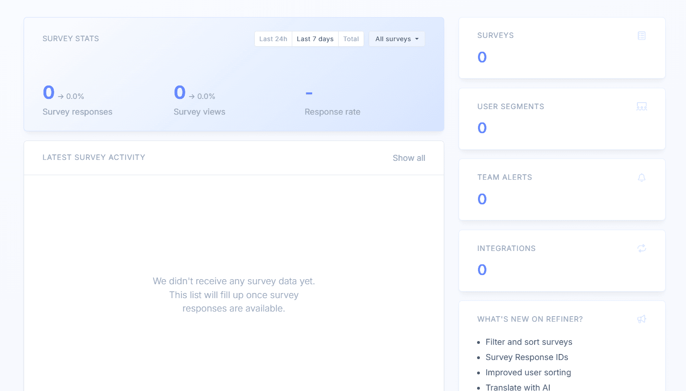The image size is (686, 391).
Task: Click the SURVEYS card heading
Action: coord(496,36)
